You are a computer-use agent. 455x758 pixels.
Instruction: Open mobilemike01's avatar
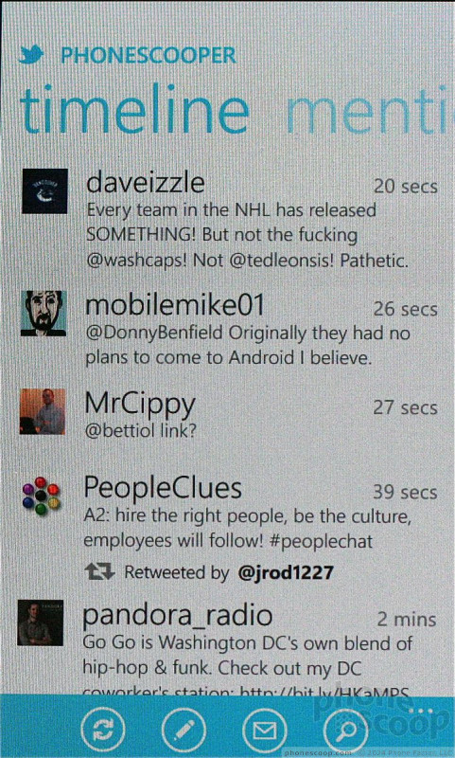pyautogui.click(x=44, y=314)
